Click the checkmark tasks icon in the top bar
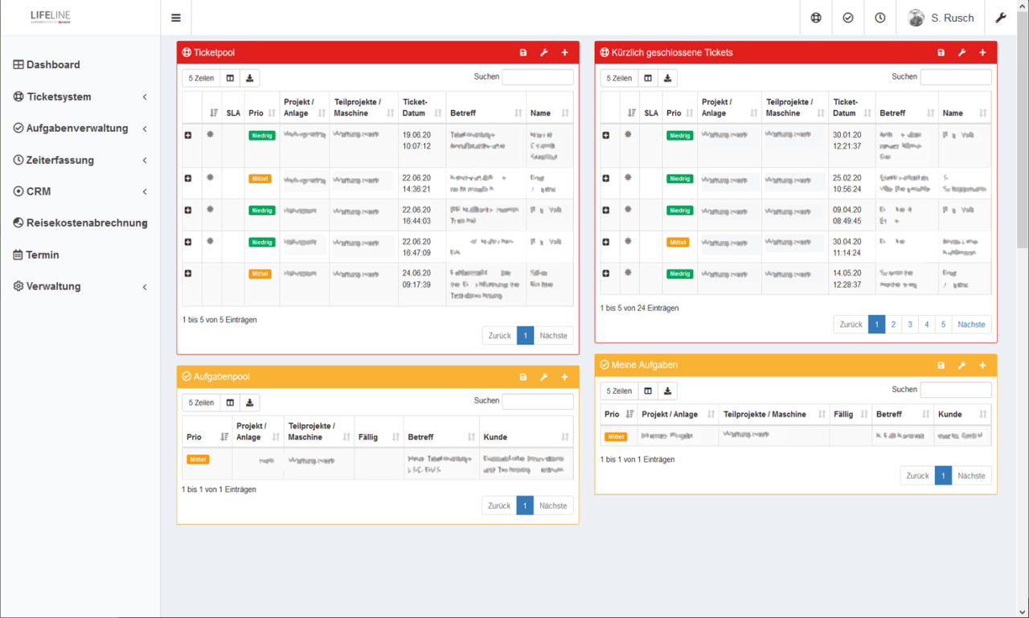The width and height of the screenshot is (1029, 618). point(847,17)
